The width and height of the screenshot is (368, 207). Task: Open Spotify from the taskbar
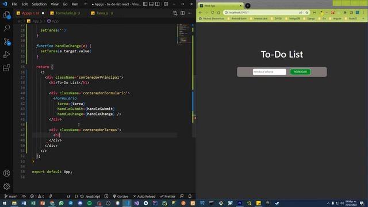pyautogui.click(x=90, y=203)
